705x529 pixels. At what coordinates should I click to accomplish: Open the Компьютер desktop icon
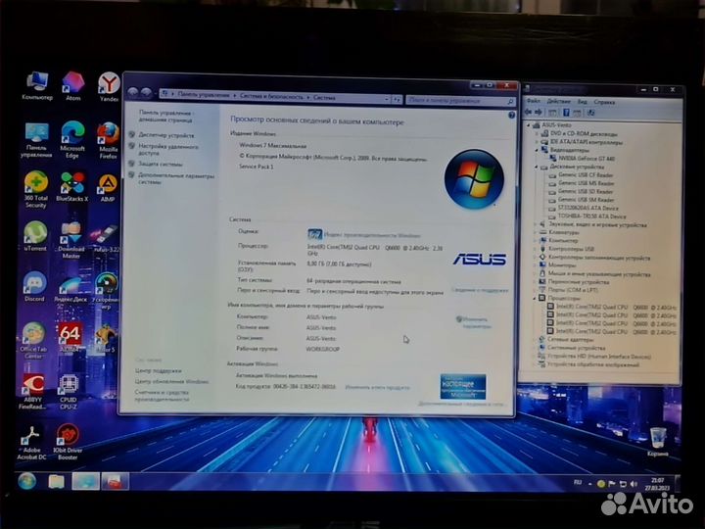pyautogui.click(x=37, y=85)
